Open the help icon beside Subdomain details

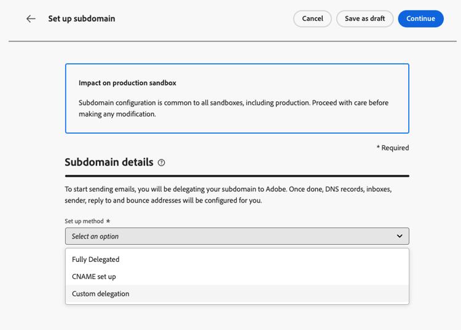(162, 163)
